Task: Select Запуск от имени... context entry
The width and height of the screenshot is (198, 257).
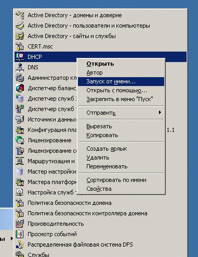Action: point(121,81)
